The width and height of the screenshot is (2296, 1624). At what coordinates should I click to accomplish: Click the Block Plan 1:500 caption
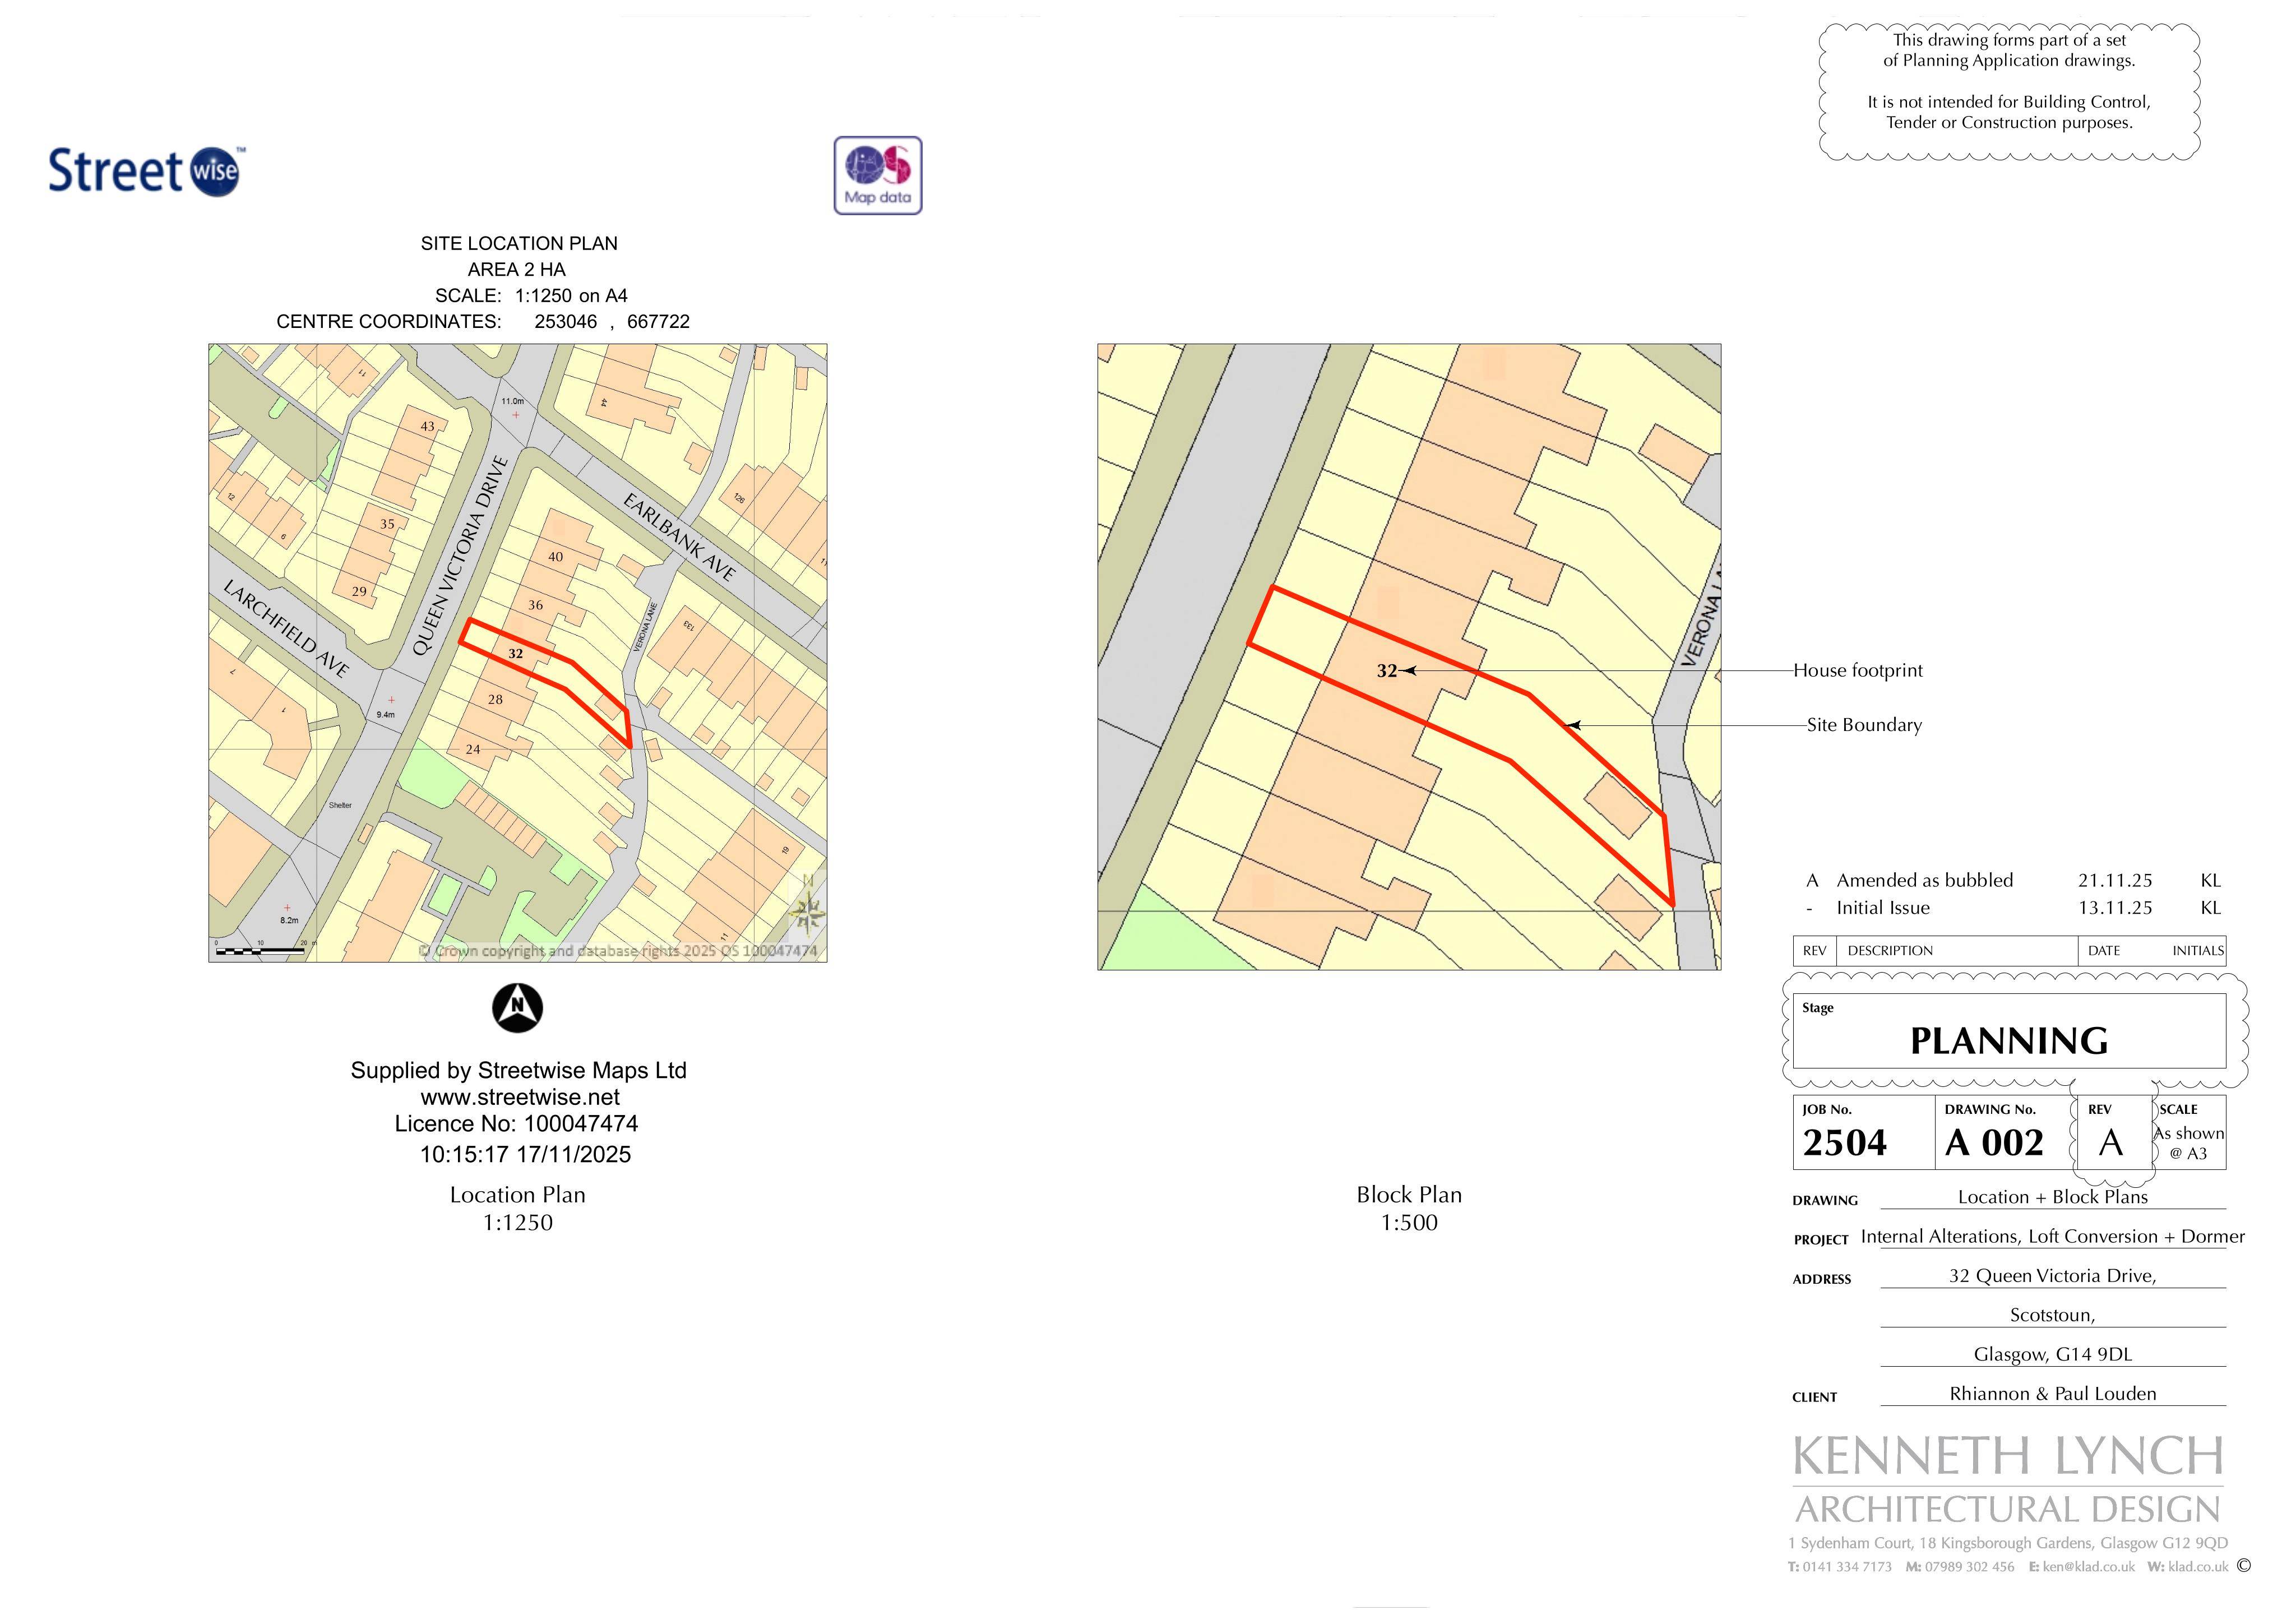1409,1209
